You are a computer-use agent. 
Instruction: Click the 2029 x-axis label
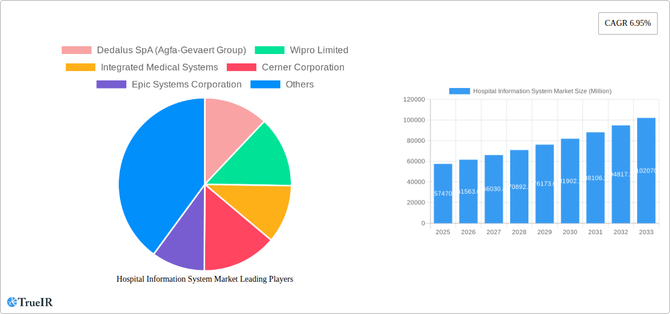544,232
